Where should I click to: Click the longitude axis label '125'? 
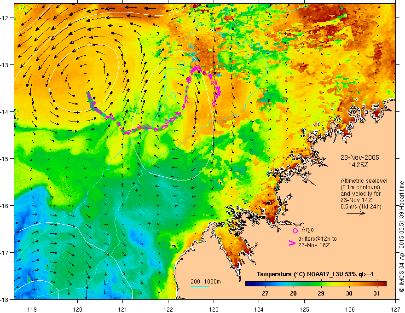pos(305,309)
